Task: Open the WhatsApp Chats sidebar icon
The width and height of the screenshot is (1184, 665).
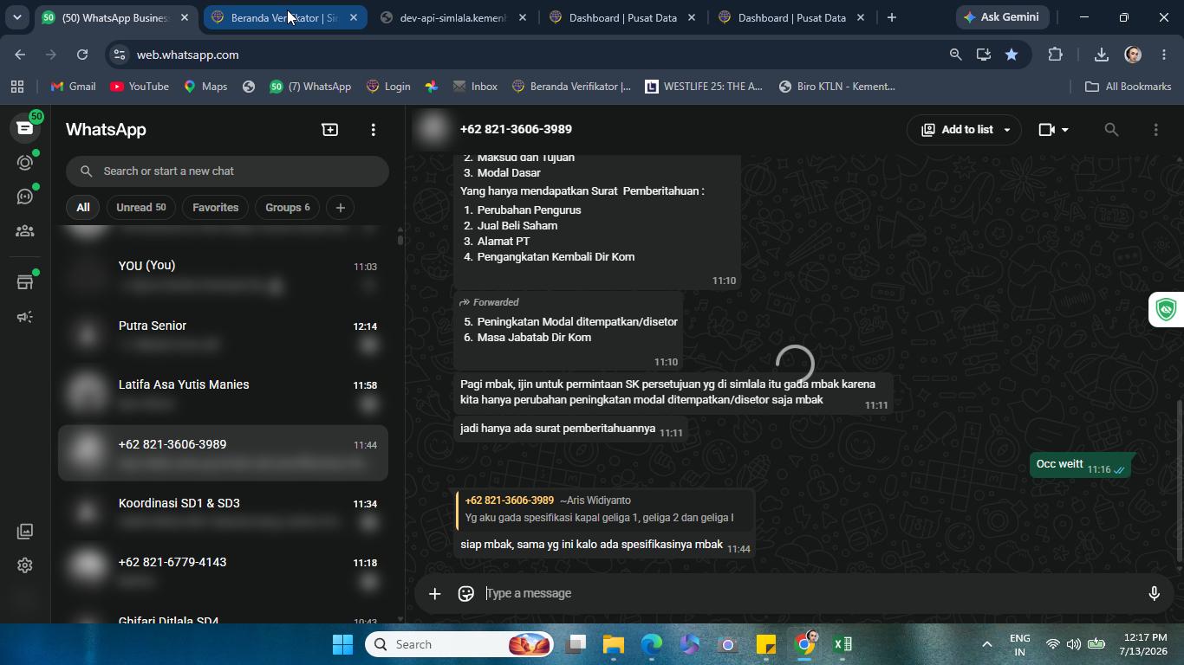Action: click(25, 128)
